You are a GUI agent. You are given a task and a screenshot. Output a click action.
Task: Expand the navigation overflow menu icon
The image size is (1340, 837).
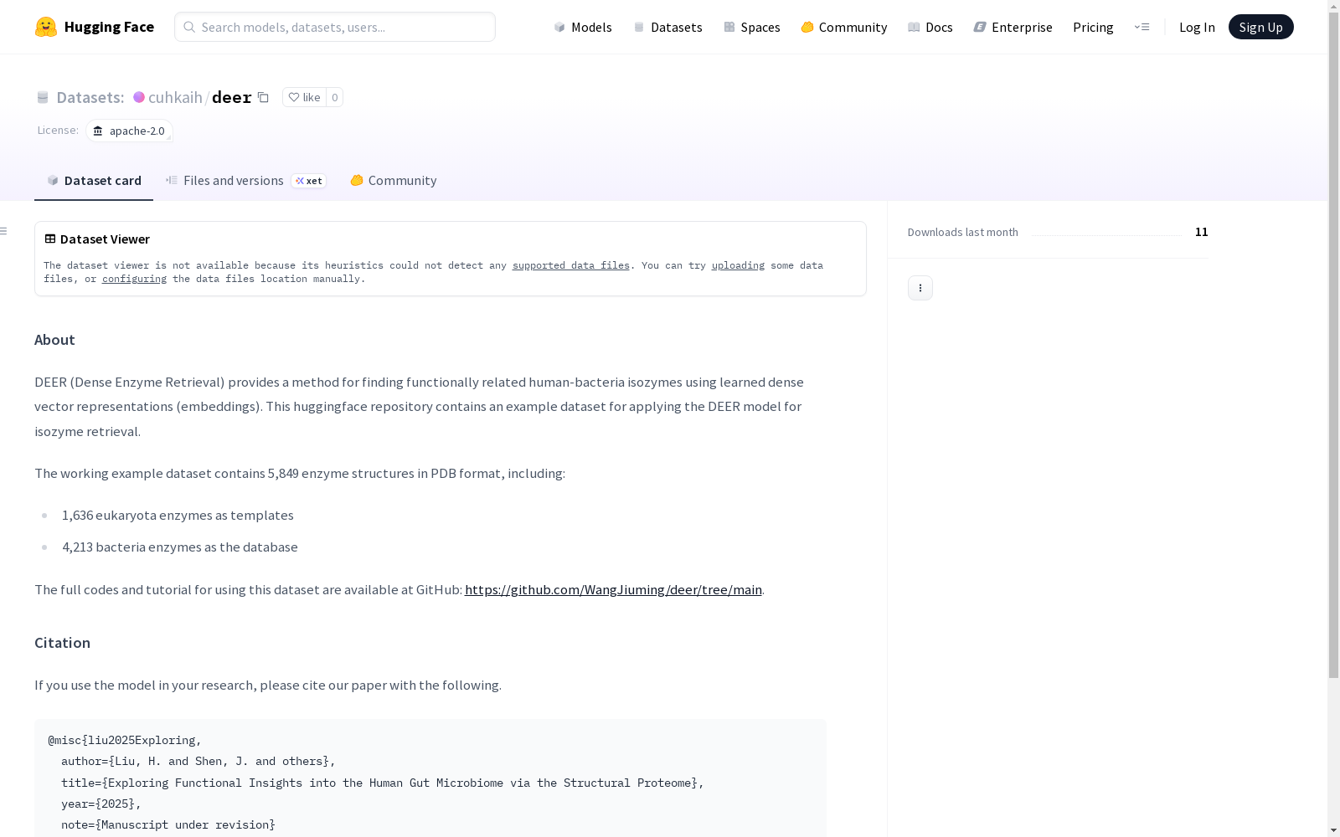(x=1142, y=27)
